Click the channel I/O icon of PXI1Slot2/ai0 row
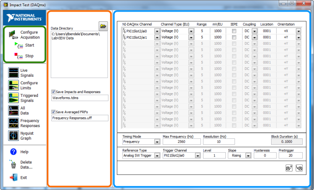 click(x=124, y=31)
